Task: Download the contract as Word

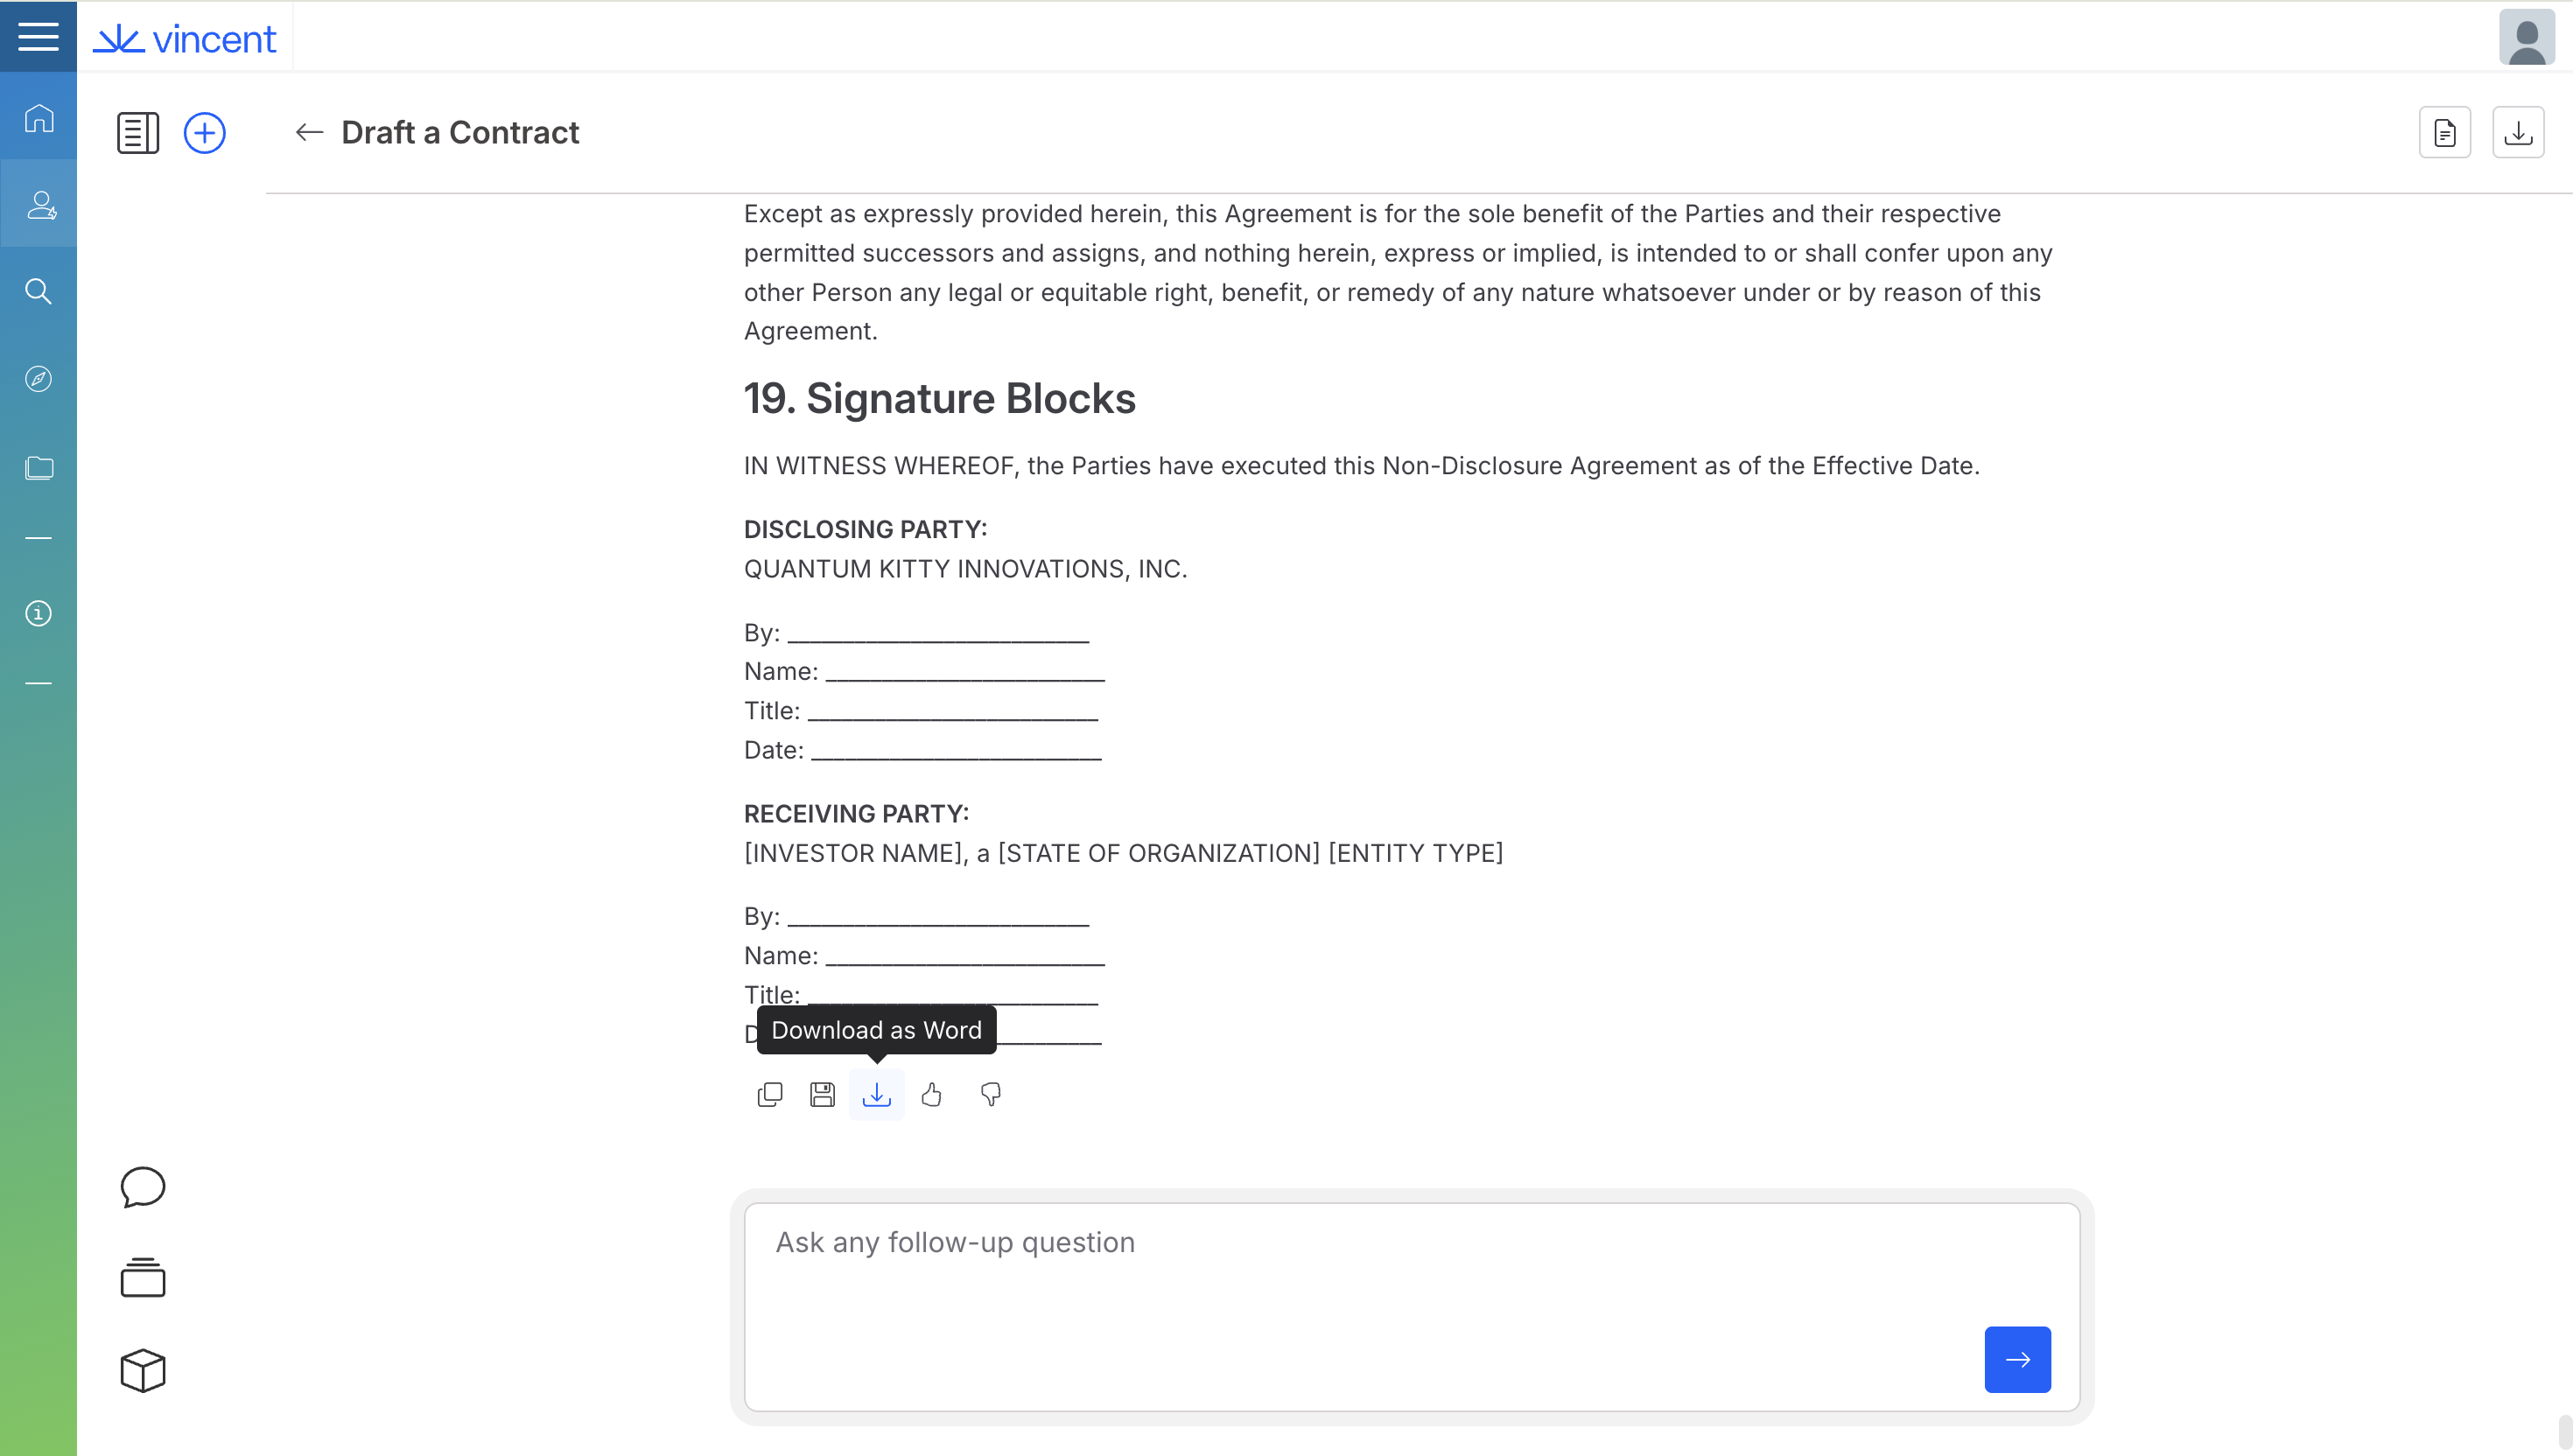Action: click(877, 1095)
